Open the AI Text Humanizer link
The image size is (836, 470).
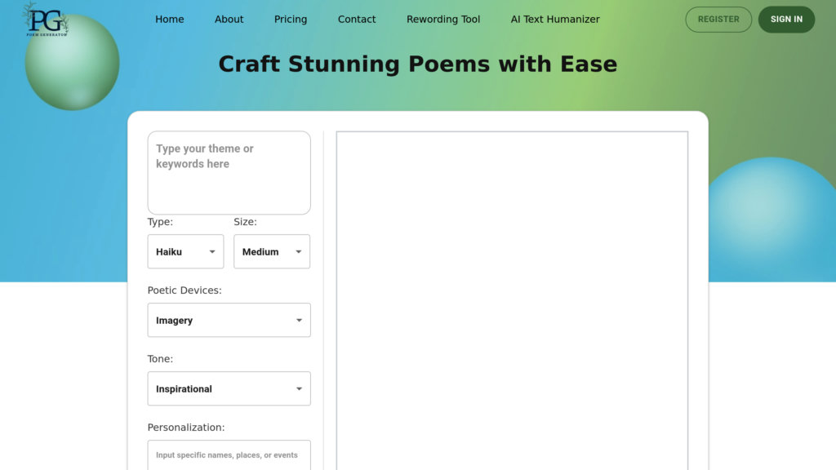point(555,20)
